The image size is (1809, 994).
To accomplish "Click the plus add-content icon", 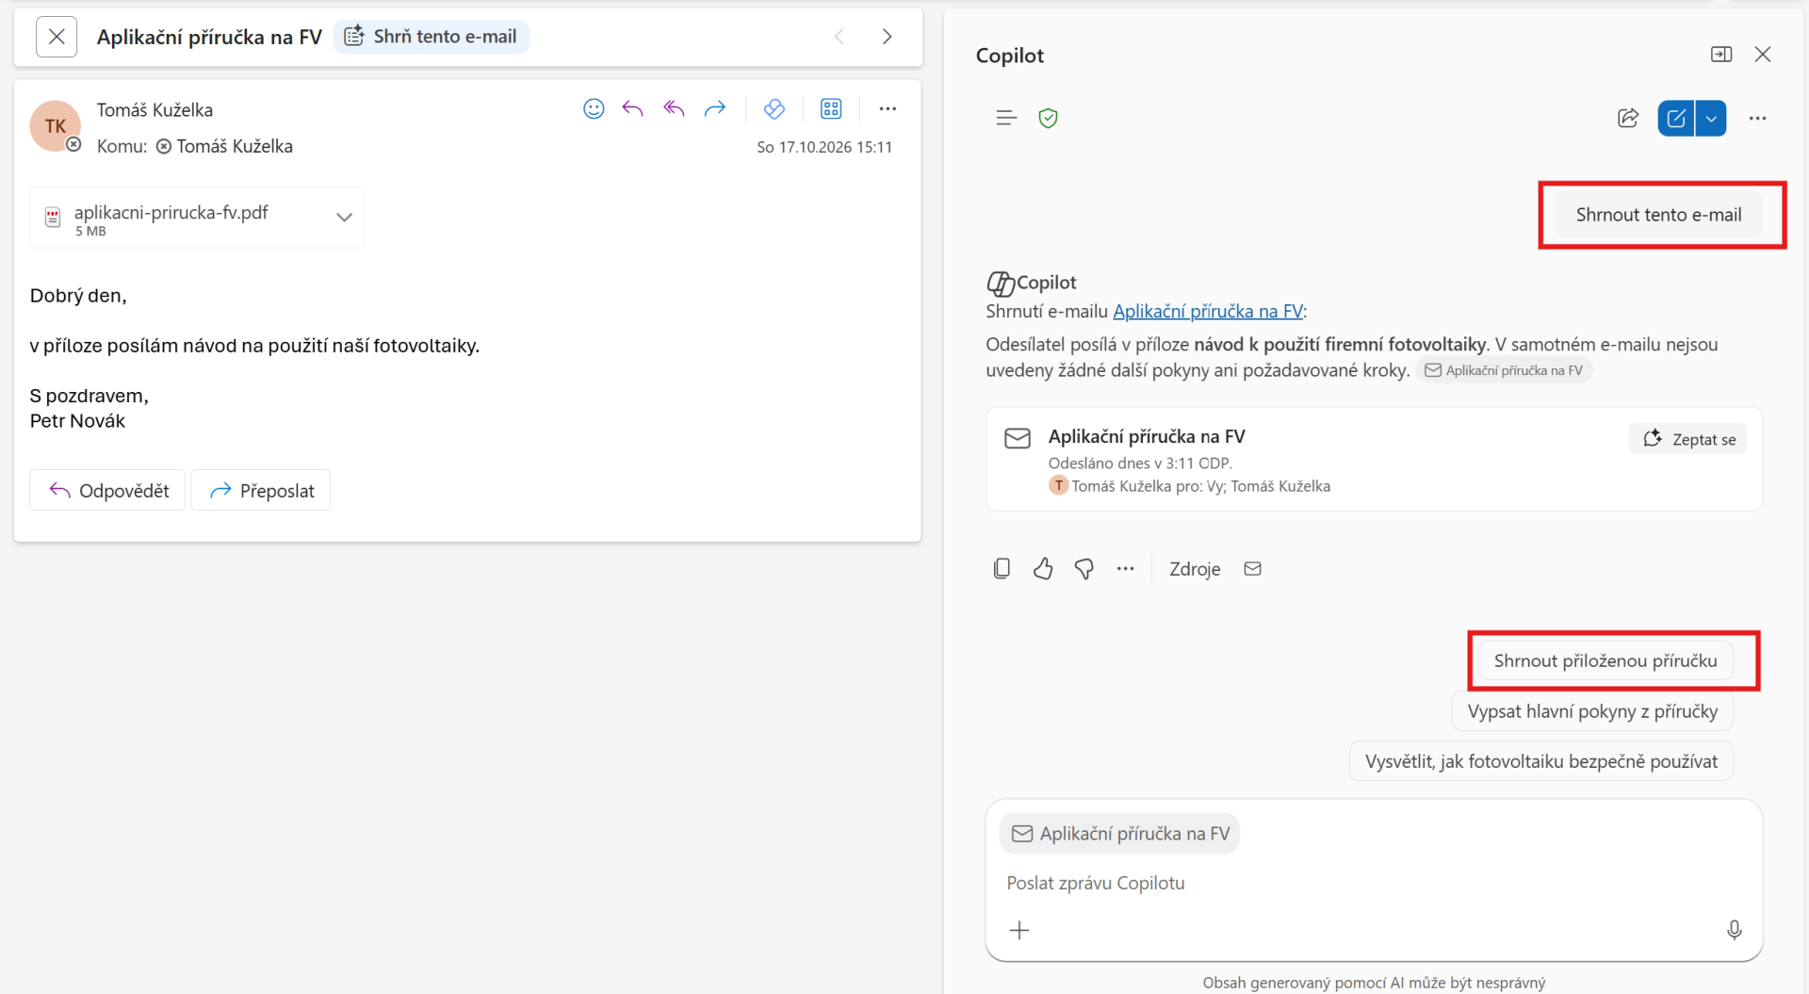I will pos(1019,931).
